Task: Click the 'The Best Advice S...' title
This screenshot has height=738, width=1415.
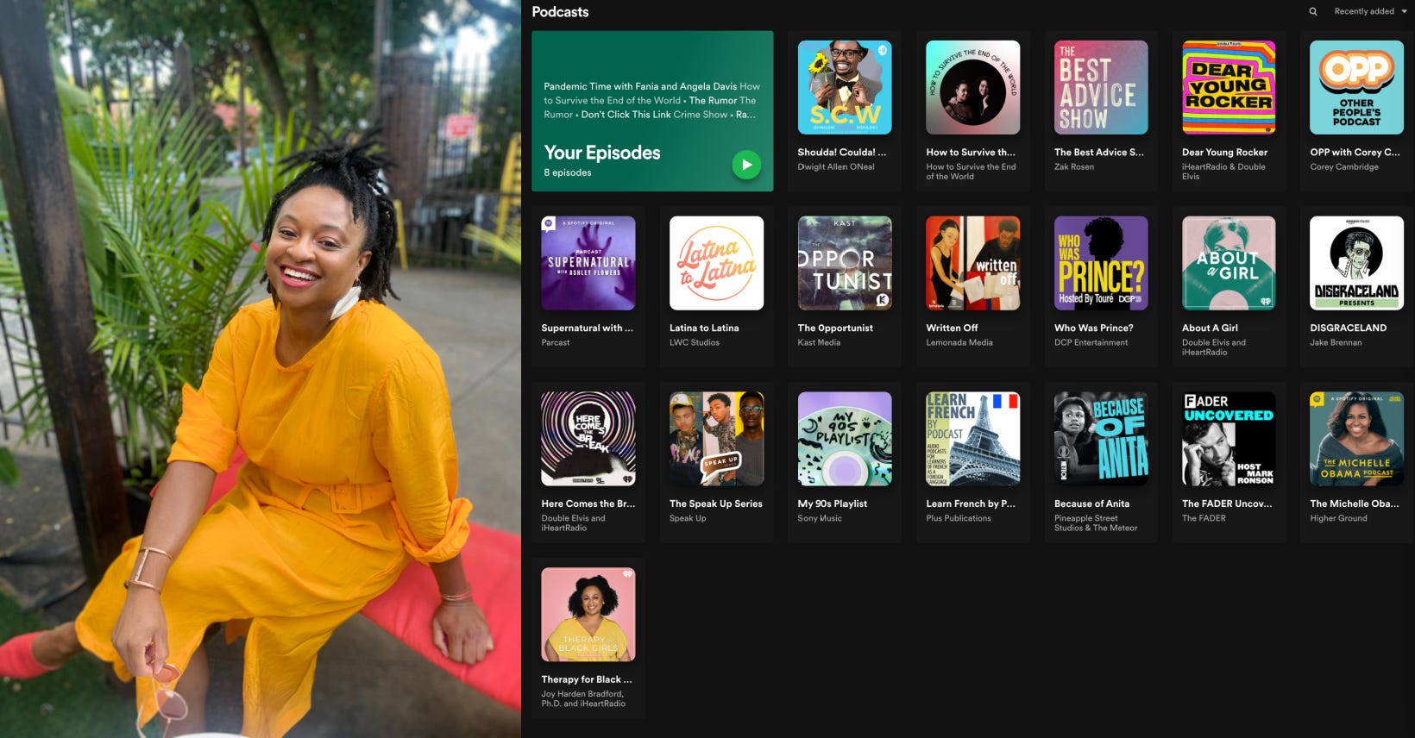Action: (1098, 153)
